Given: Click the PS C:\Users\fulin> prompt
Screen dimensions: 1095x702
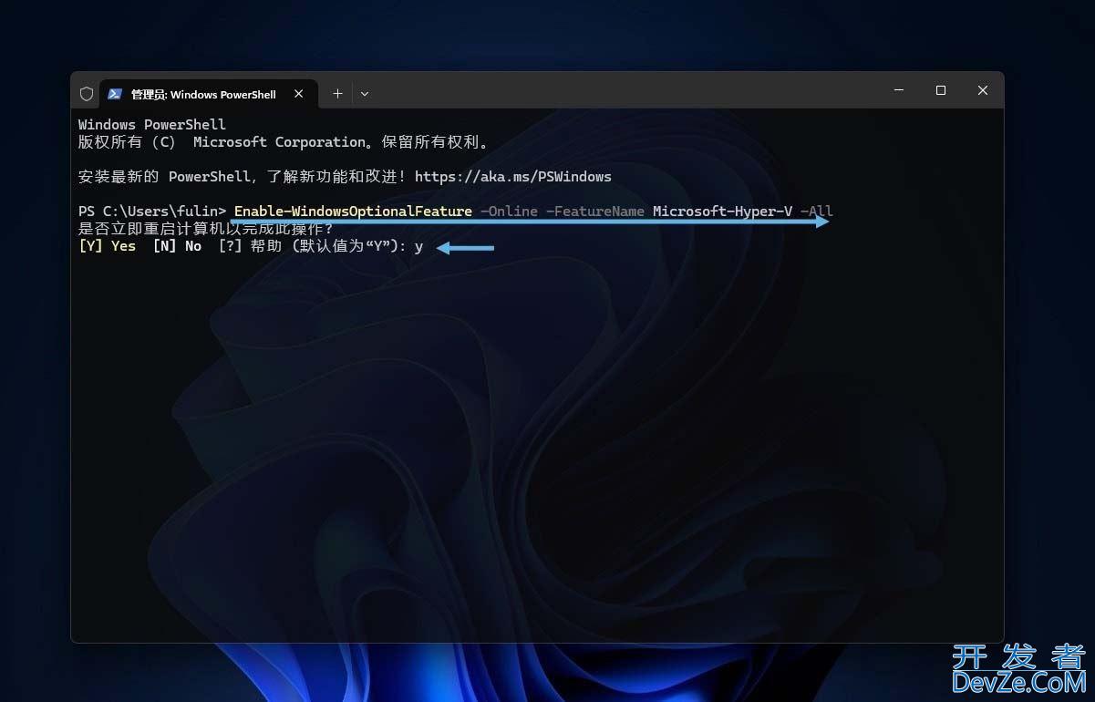Looking at the screenshot, I should tap(152, 212).
